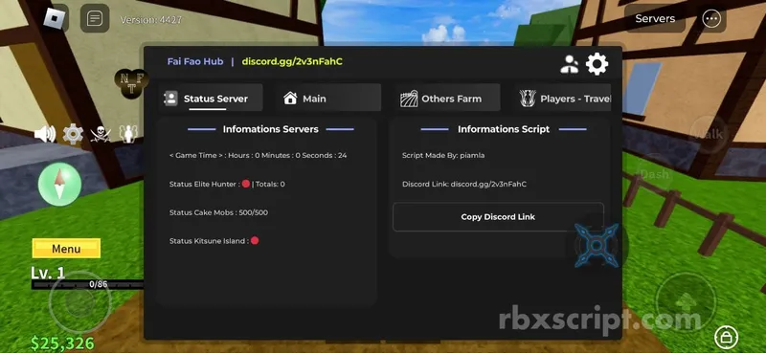
Task: Click Elite Hunter red status dot
Action: point(246,184)
